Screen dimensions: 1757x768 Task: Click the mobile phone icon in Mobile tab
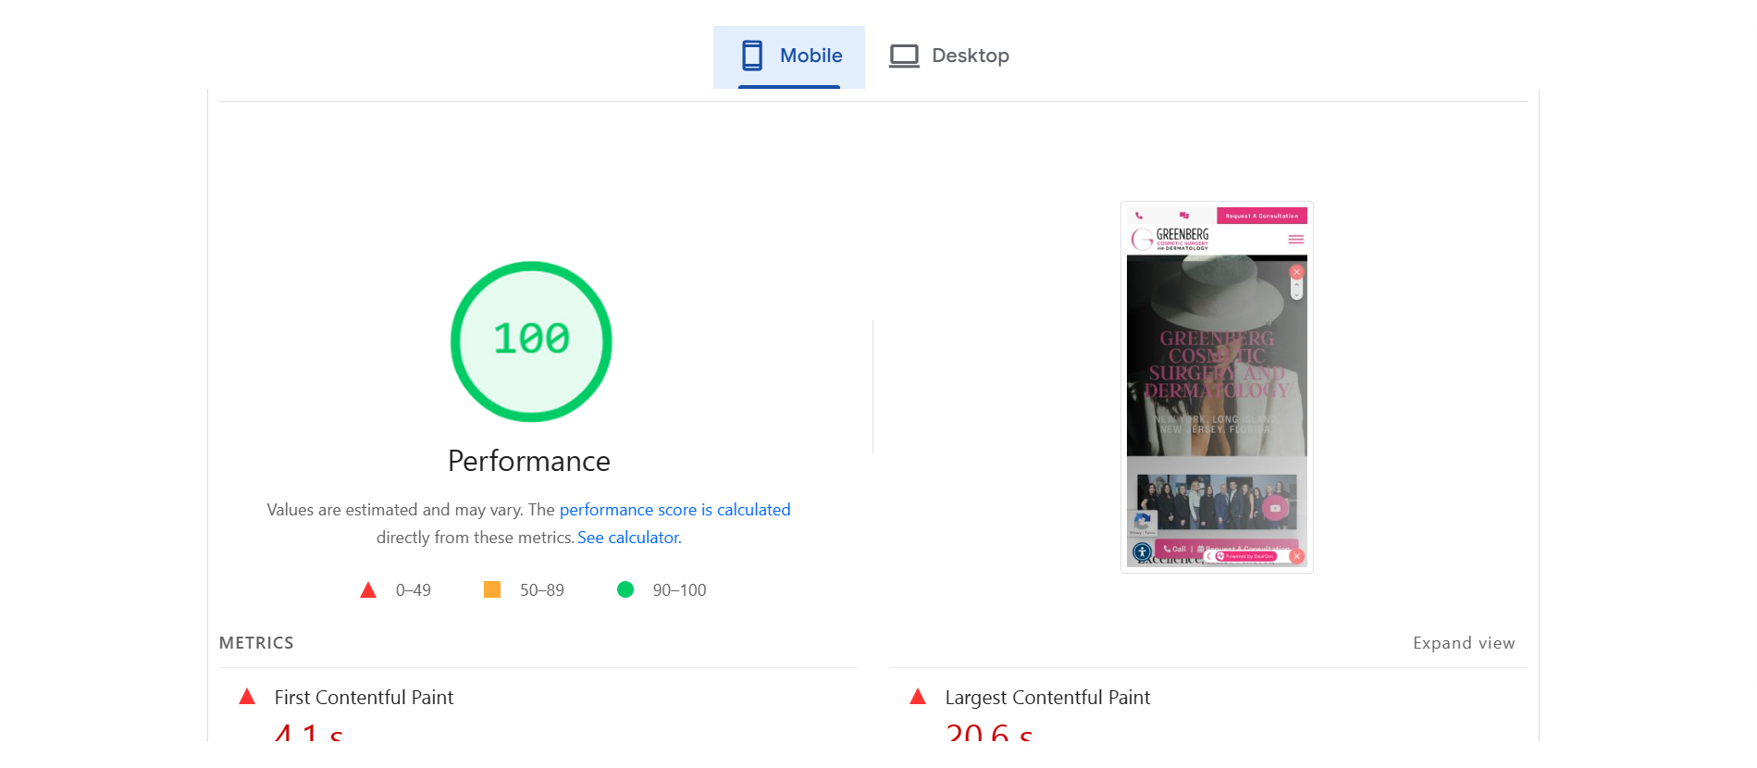[x=752, y=56]
